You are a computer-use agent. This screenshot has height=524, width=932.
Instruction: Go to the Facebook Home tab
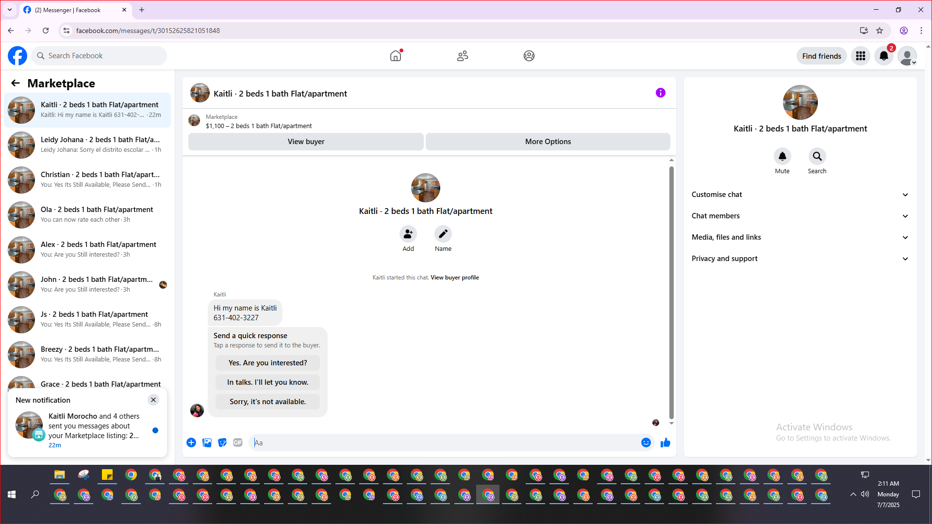[396, 56]
